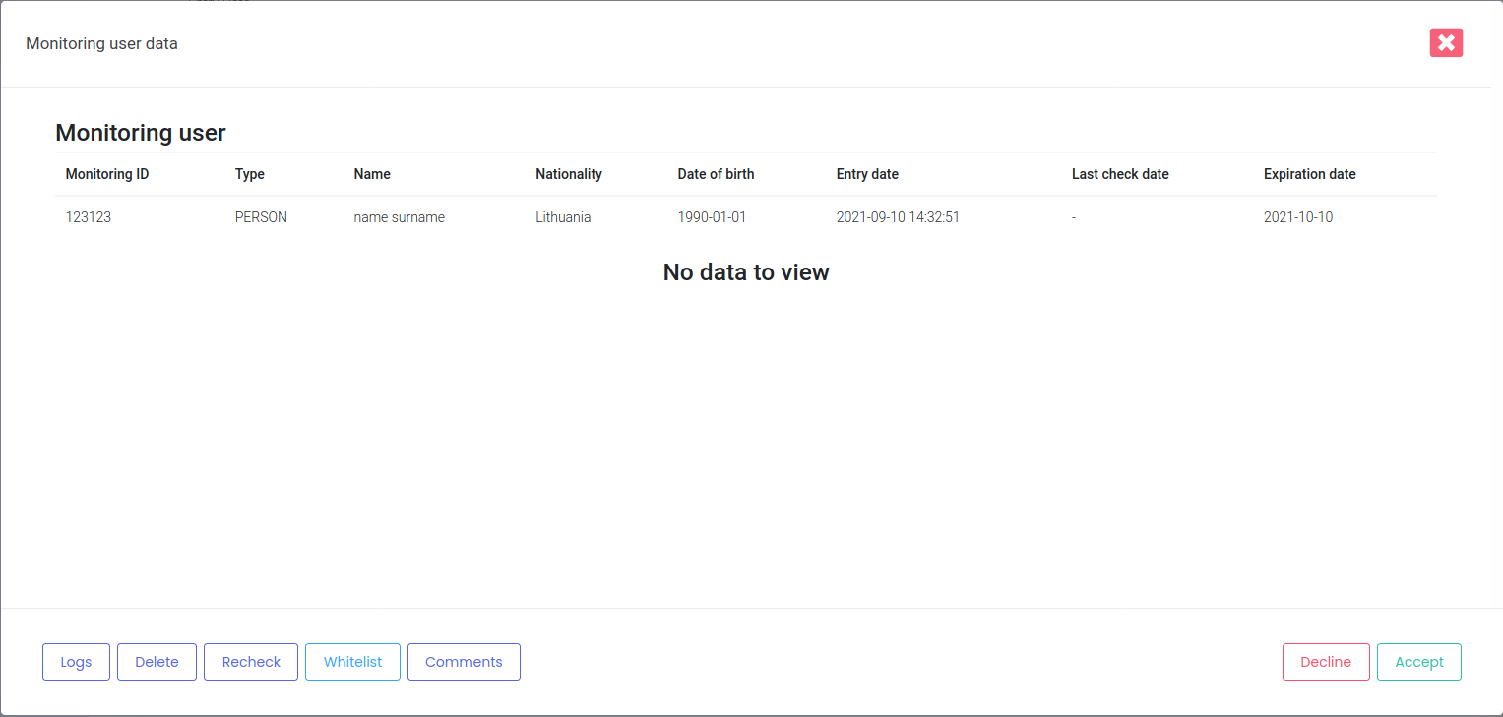
Task: Close the Monitoring user data dialog
Action: pyautogui.click(x=1446, y=42)
